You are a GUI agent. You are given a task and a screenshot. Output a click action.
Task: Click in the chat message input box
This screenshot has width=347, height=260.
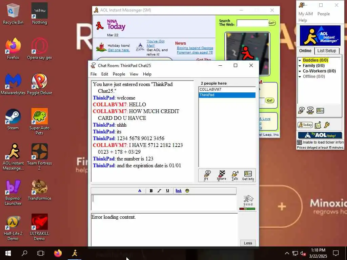pyautogui.click(x=164, y=202)
